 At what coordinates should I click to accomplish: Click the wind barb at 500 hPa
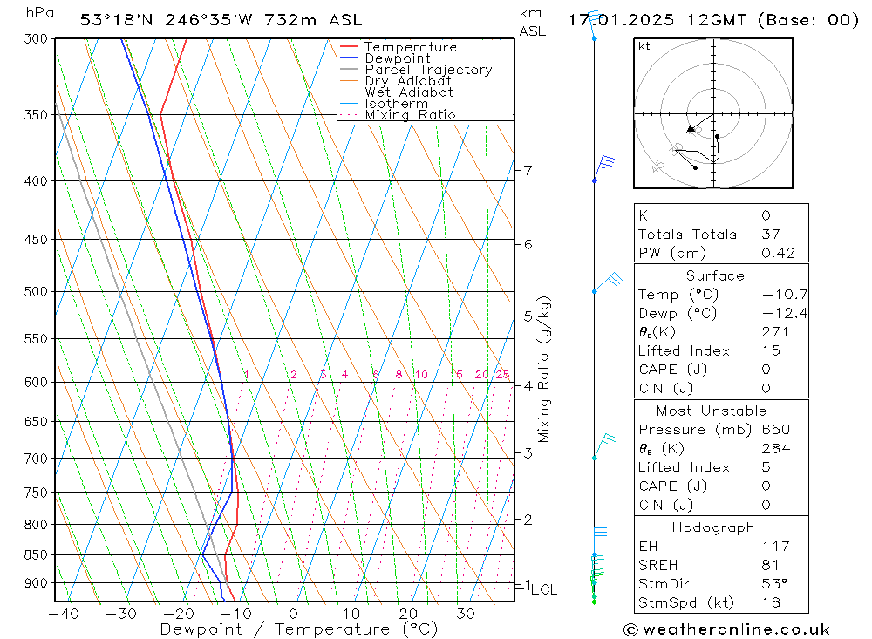point(607,282)
